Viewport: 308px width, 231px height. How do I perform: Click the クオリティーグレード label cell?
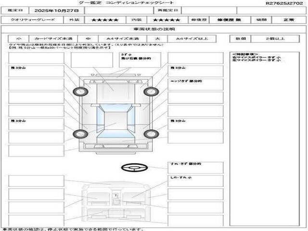pos(31,20)
